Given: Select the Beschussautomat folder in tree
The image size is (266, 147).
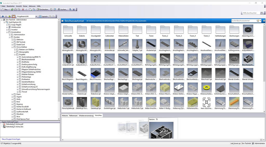Looking at the screenshot, I should [x=28, y=59].
